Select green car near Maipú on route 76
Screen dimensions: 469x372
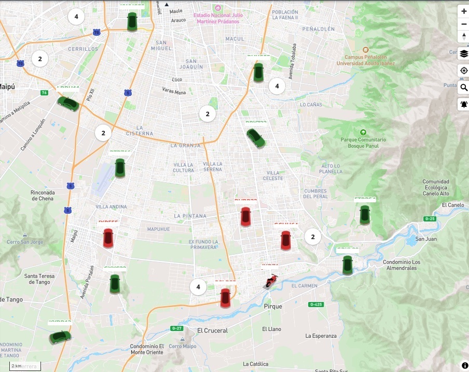click(x=68, y=103)
